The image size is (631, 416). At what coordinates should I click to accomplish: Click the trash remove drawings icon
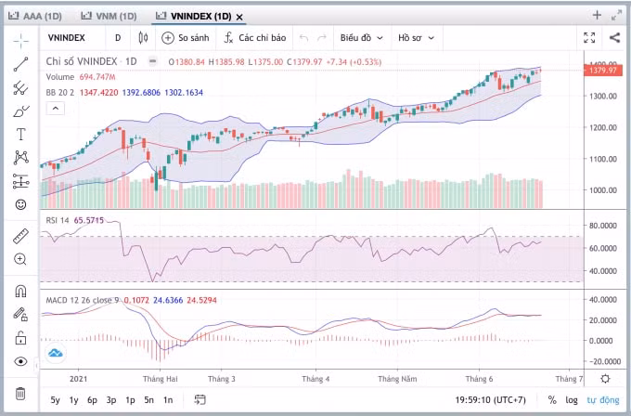(x=21, y=393)
